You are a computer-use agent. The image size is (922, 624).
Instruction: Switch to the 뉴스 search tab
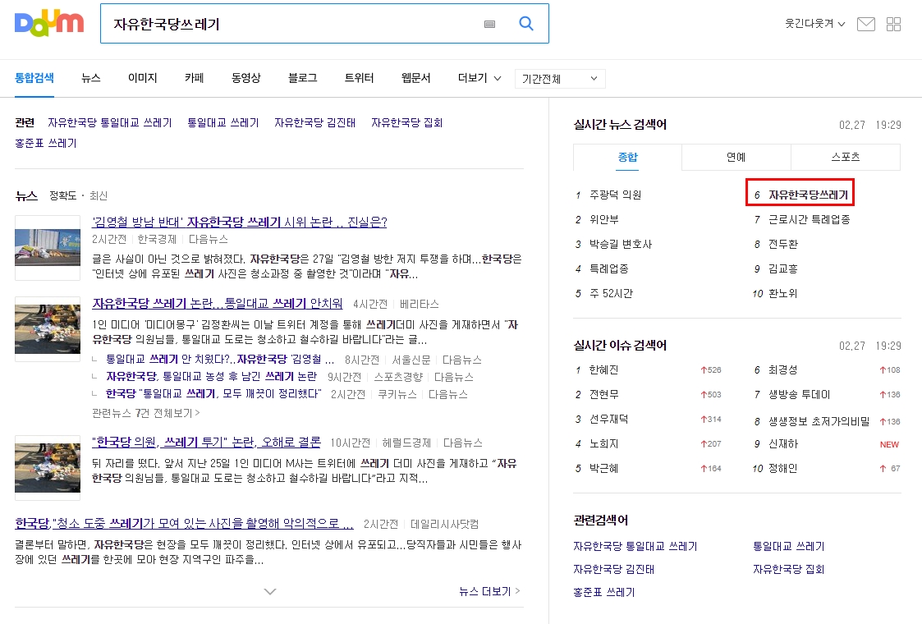tap(91, 78)
